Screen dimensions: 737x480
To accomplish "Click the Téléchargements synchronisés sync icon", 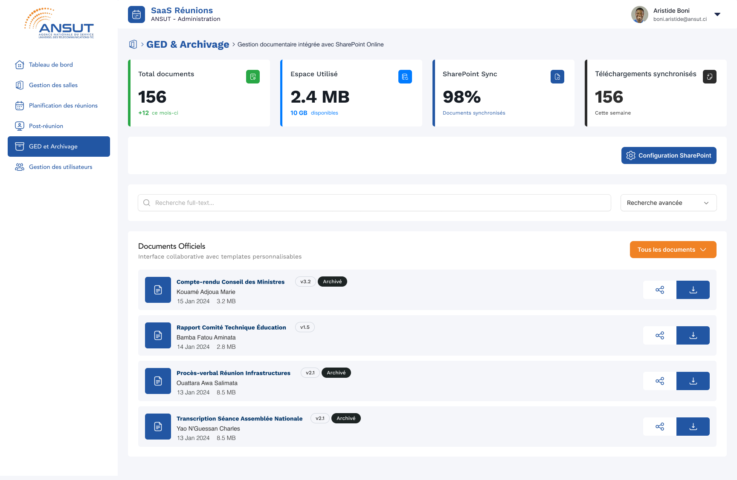I will pos(710,77).
